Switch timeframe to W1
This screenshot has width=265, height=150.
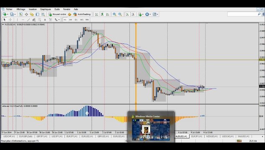tap(82, 20)
